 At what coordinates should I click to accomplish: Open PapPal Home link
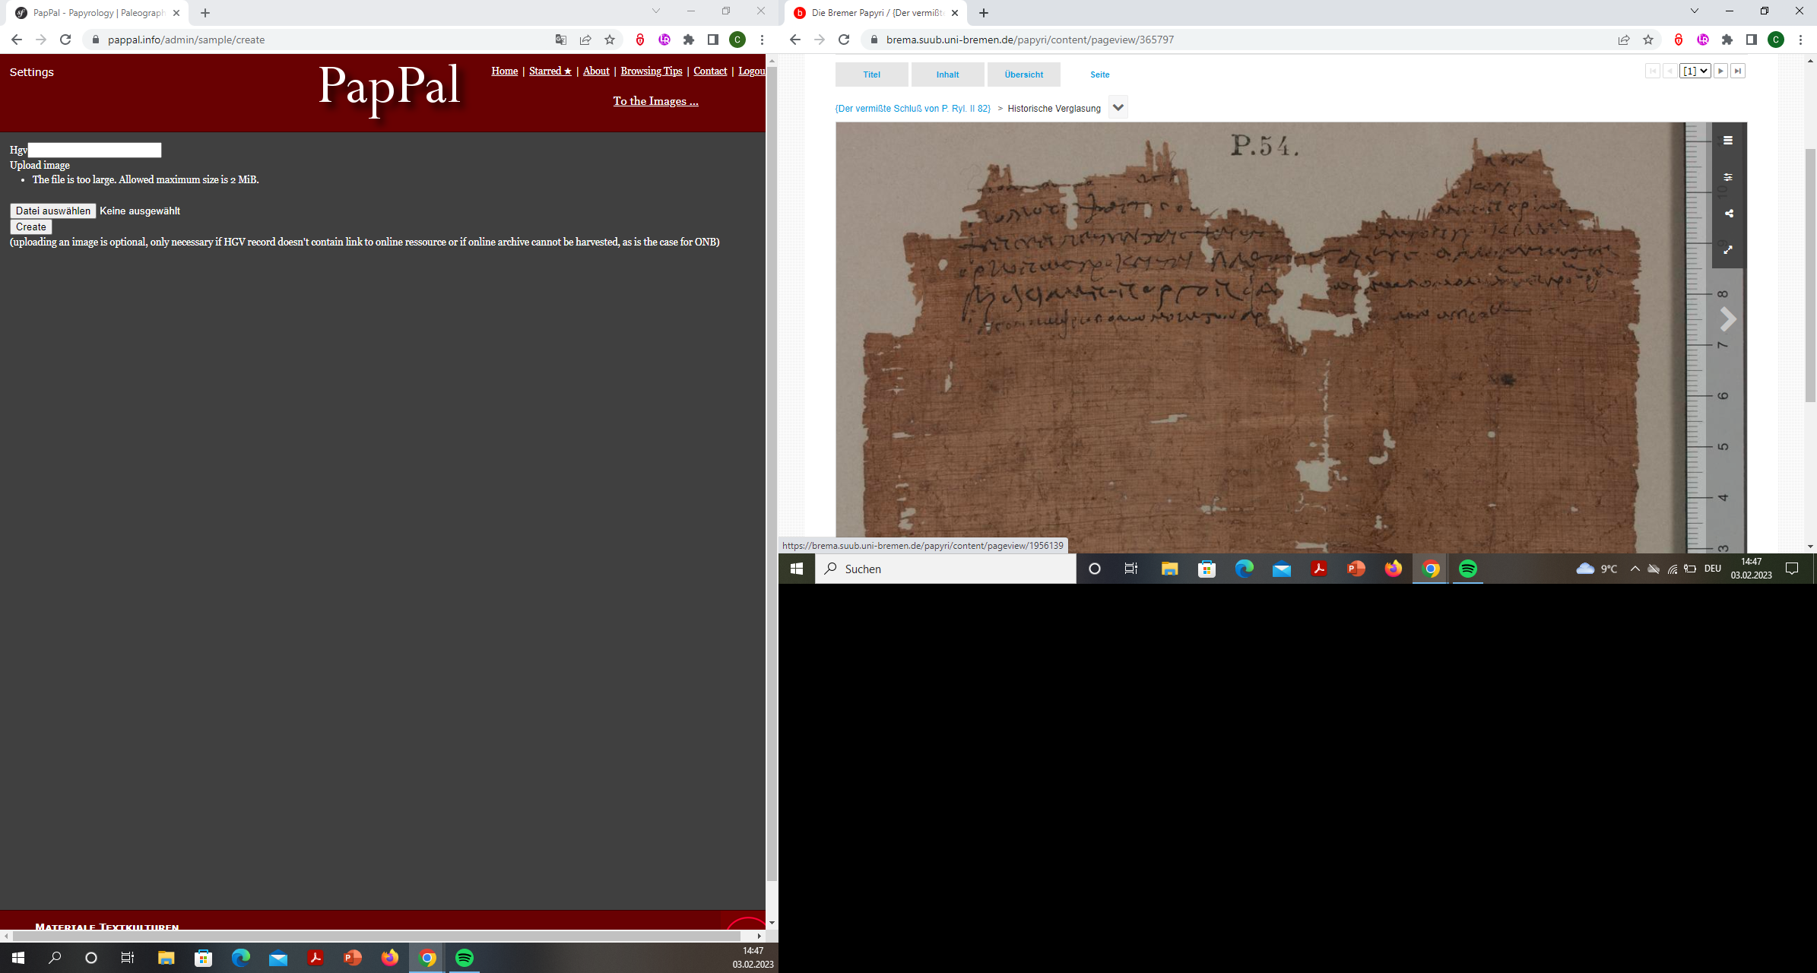(505, 71)
